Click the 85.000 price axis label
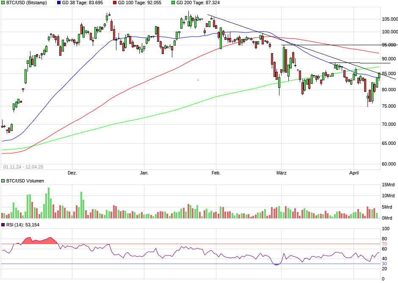The height and width of the screenshot is (283, 398). click(x=389, y=73)
